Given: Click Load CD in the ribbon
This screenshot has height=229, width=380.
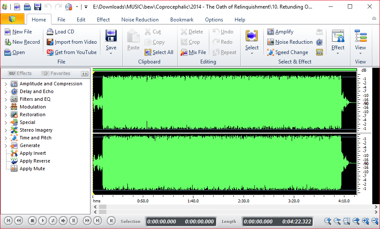Looking at the screenshot, I should pos(60,32).
